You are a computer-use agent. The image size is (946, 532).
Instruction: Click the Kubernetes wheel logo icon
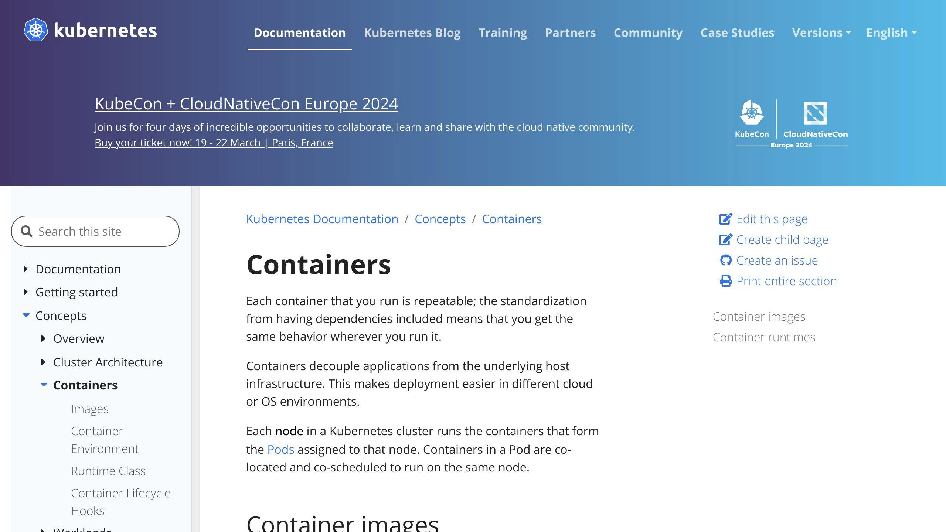36,30
